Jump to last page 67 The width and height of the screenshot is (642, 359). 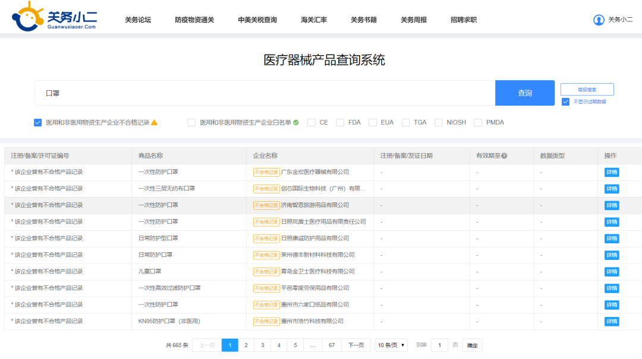(x=332, y=345)
